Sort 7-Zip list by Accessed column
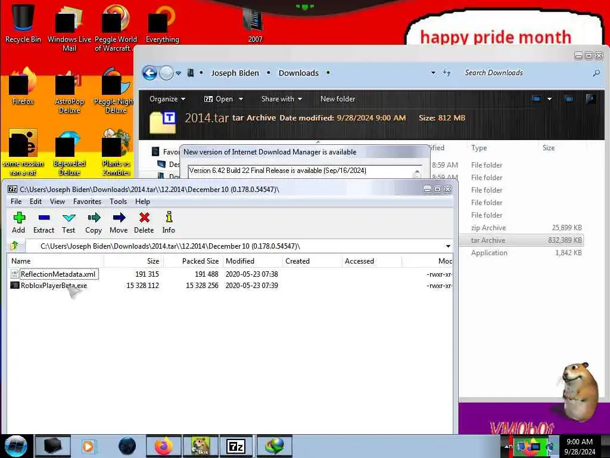610x458 pixels. coord(372,261)
